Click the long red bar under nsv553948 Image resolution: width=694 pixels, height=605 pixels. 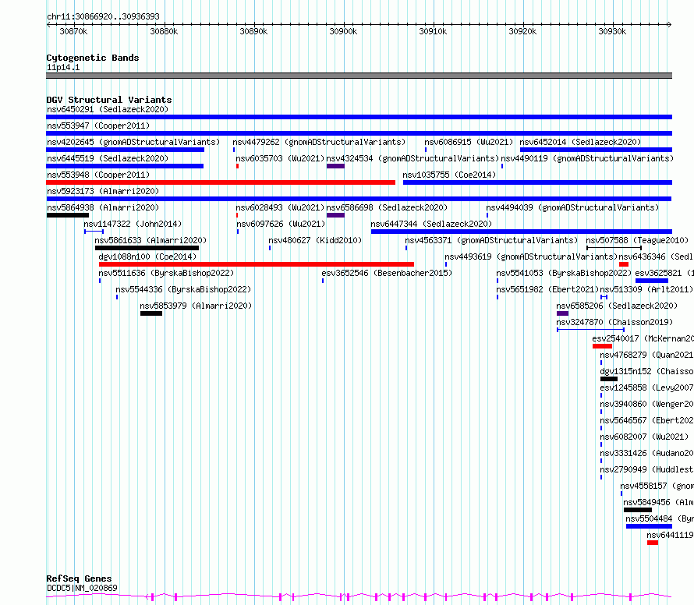click(x=221, y=182)
